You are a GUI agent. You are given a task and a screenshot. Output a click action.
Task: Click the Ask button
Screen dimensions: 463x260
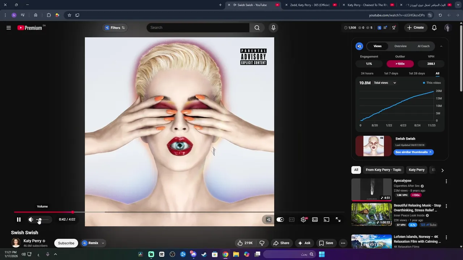coord(304,243)
